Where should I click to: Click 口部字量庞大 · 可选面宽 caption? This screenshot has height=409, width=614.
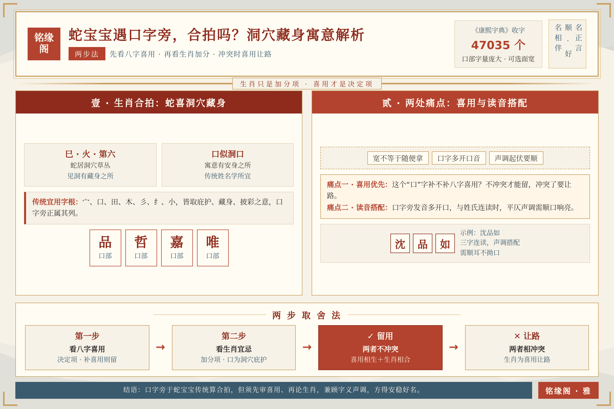point(498,59)
